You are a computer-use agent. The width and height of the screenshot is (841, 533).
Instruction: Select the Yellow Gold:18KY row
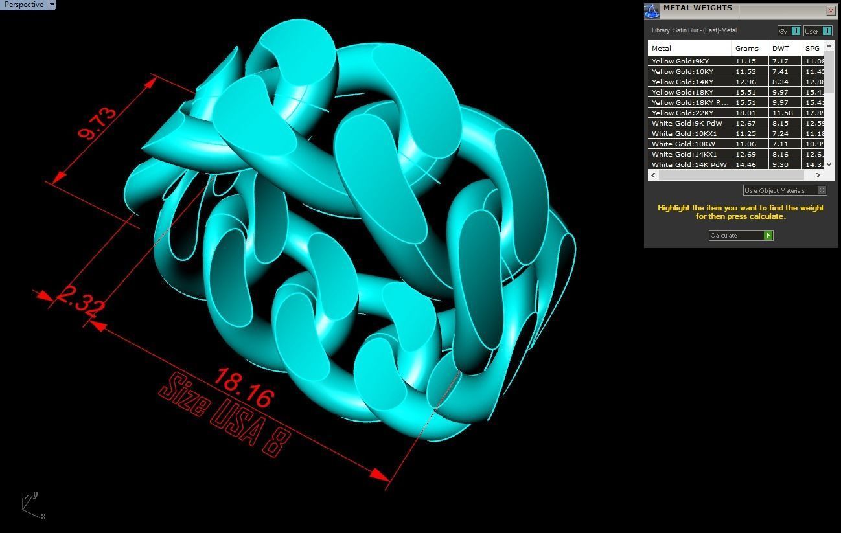[736, 92]
